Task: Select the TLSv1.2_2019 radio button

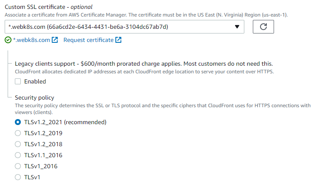Action: click(18, 133)
